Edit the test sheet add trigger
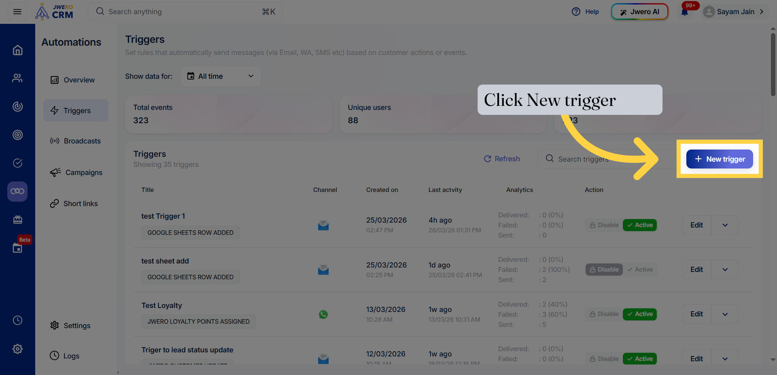 tap(696, 270)
